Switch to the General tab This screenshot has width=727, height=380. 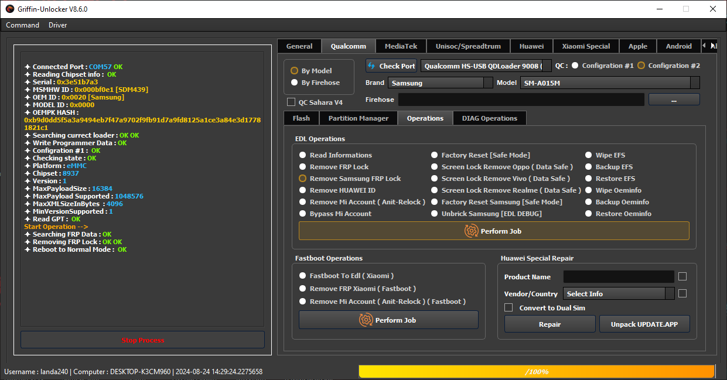pyautogui.click(x=299, y=46)
